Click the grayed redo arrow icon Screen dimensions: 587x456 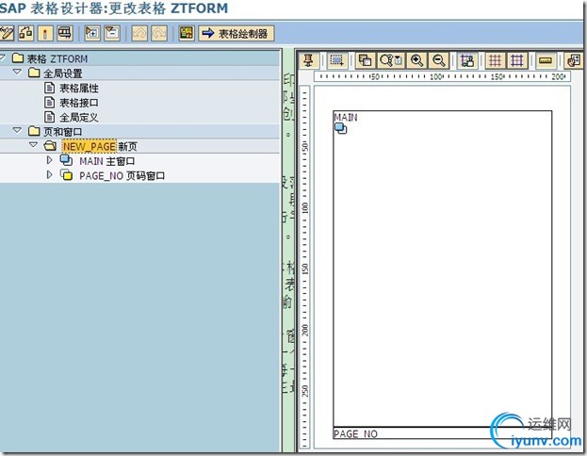pyautogui.click(x=159, y=33)
